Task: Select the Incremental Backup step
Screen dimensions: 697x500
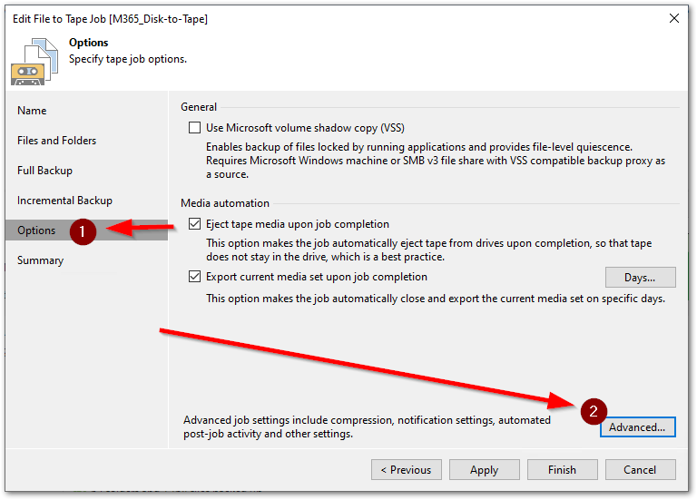Action: tap(64, 201)
